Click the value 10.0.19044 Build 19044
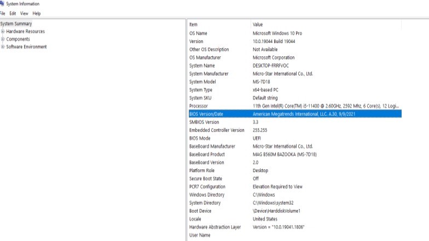The height and width of the screenshot is (241, 429). click(274, 42)
